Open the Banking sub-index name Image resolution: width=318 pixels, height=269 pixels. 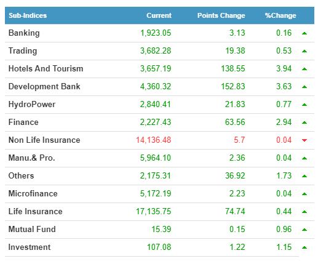pos(24,33)
